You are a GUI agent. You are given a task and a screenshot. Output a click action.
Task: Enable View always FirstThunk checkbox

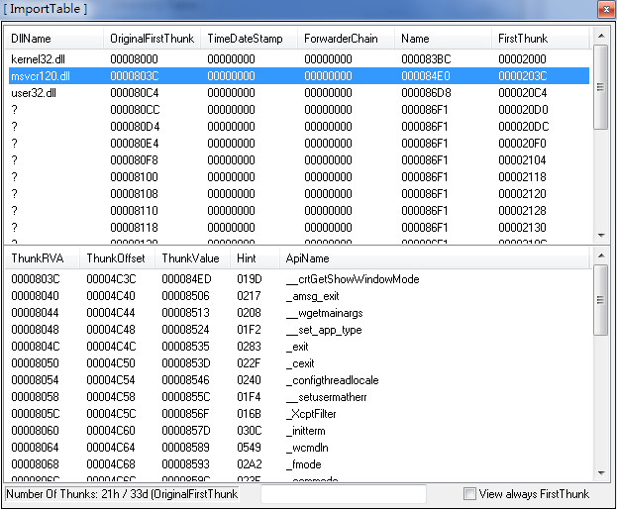(x=470, y=494)
